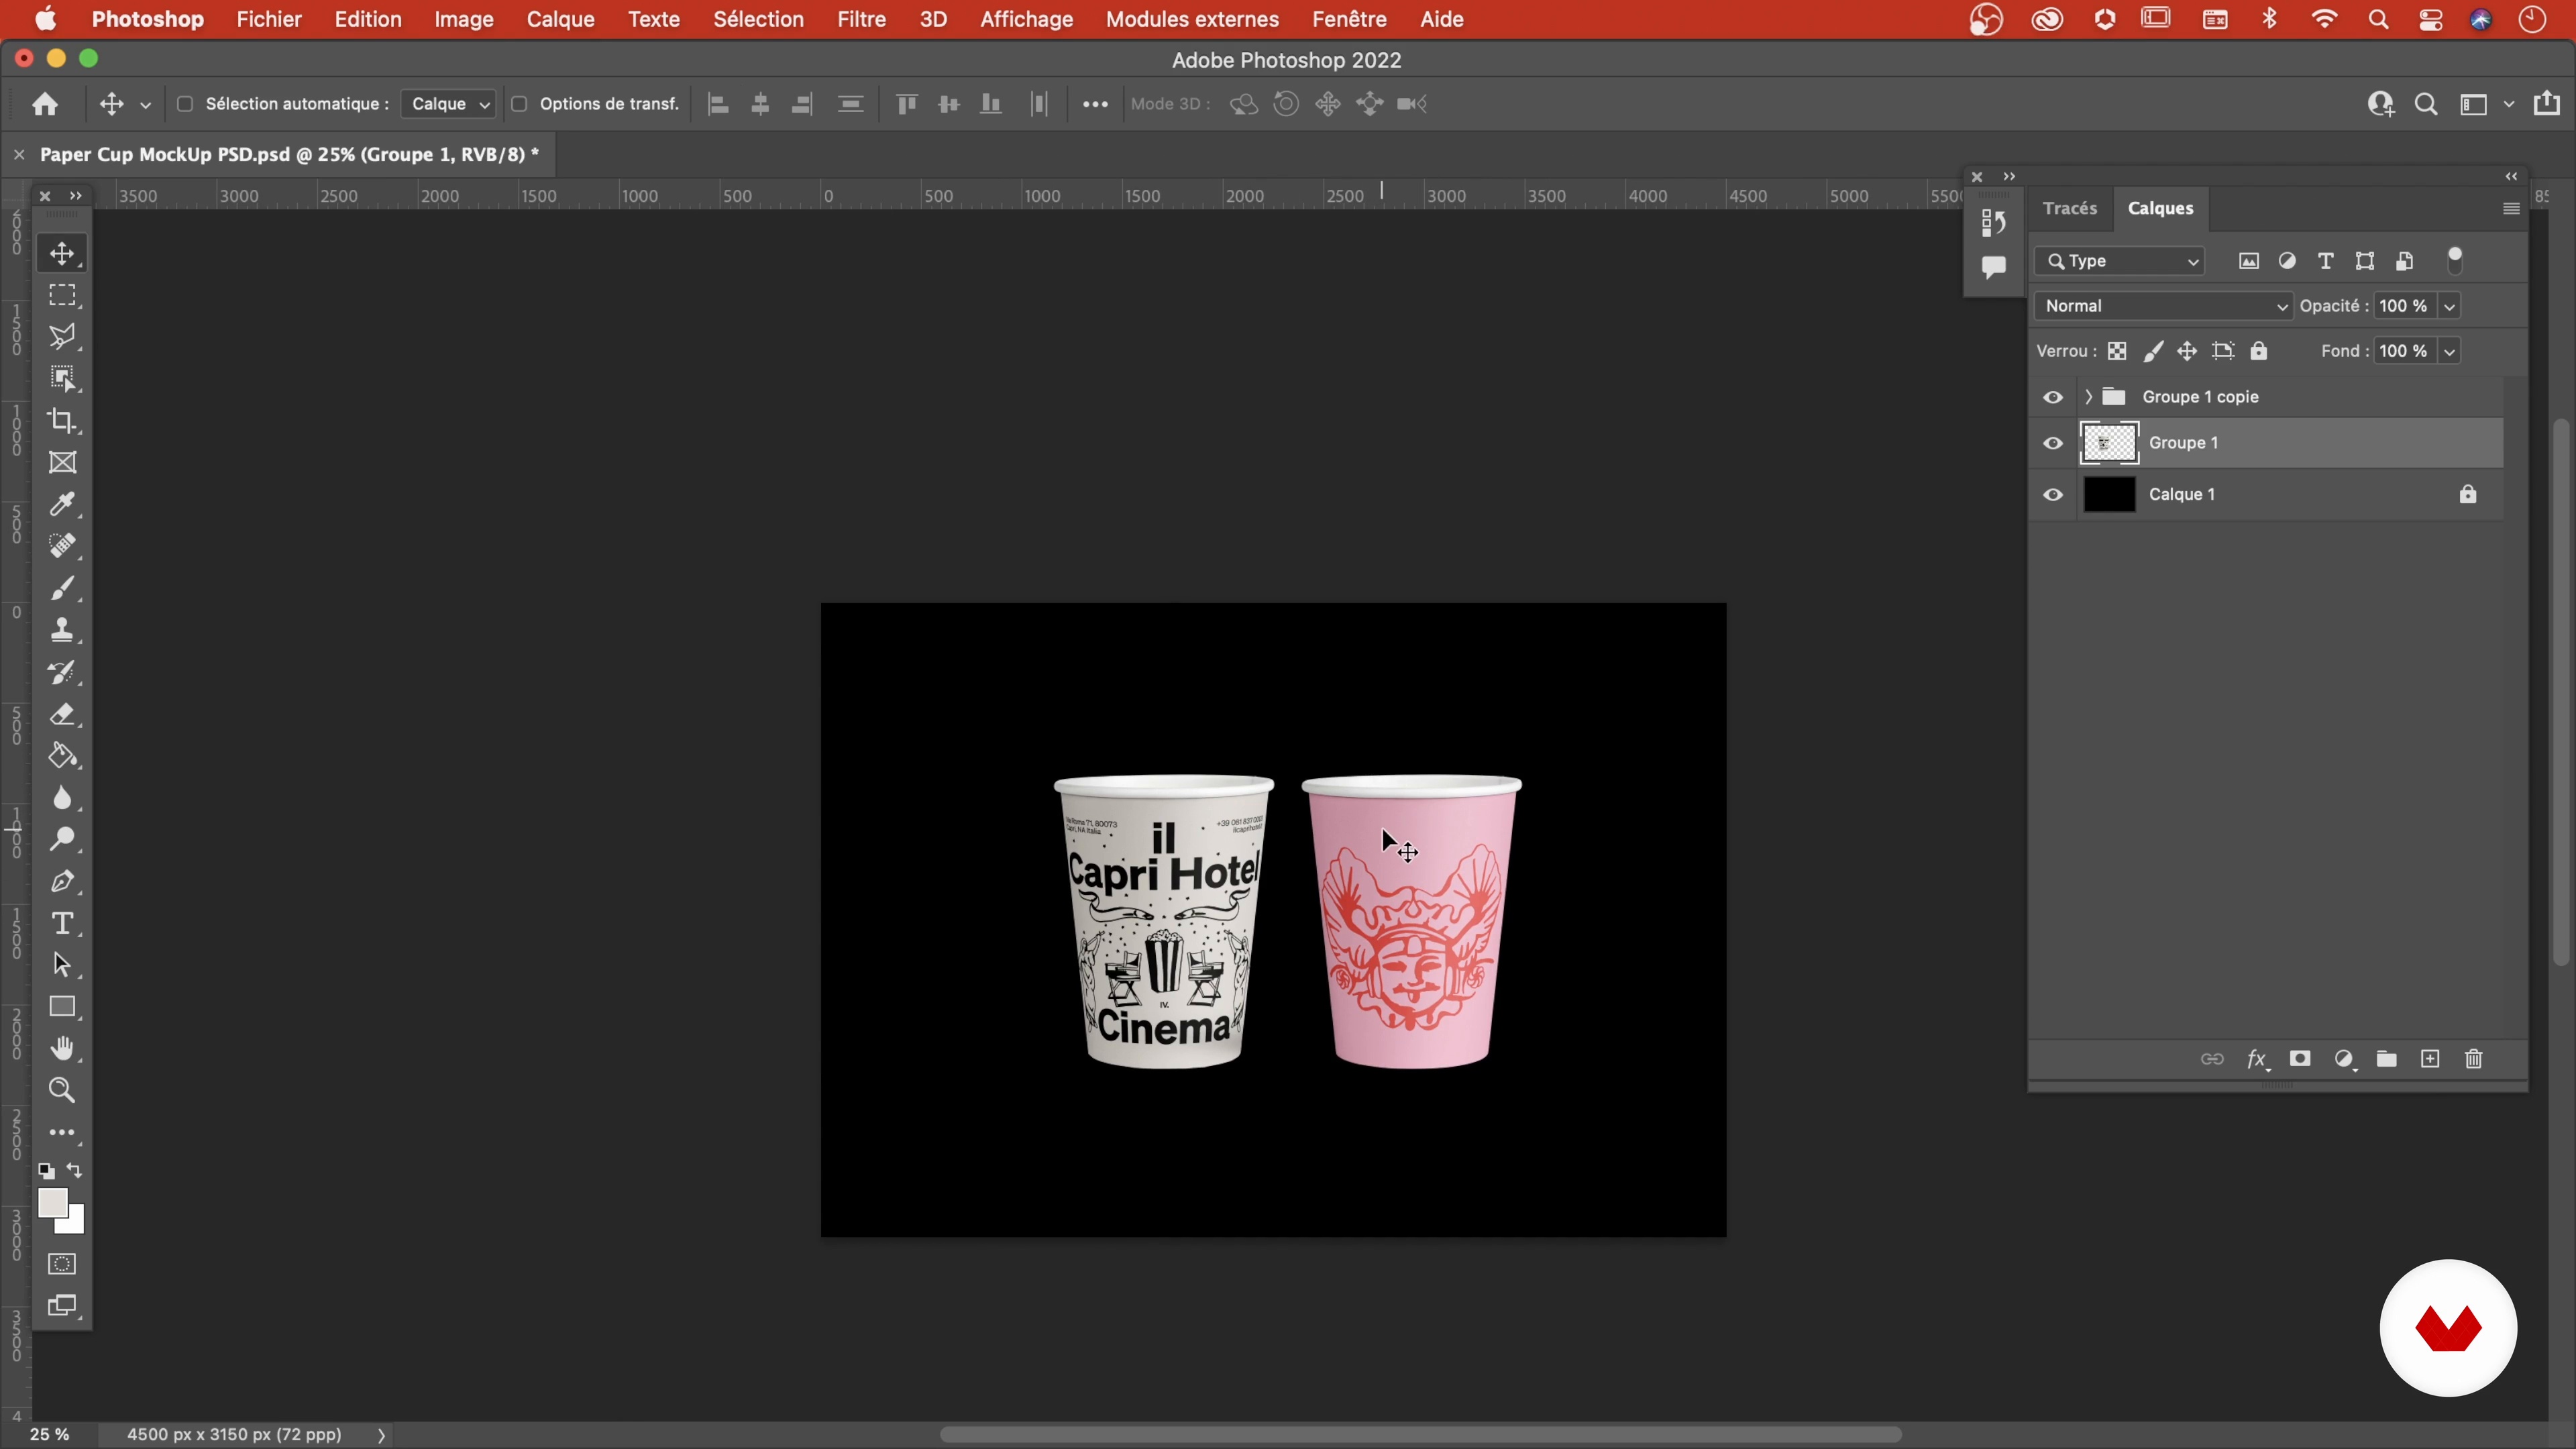Screen dimensions: 2576x1449
Task: Switch to the Tracés tab
Action: (2069, 208)
